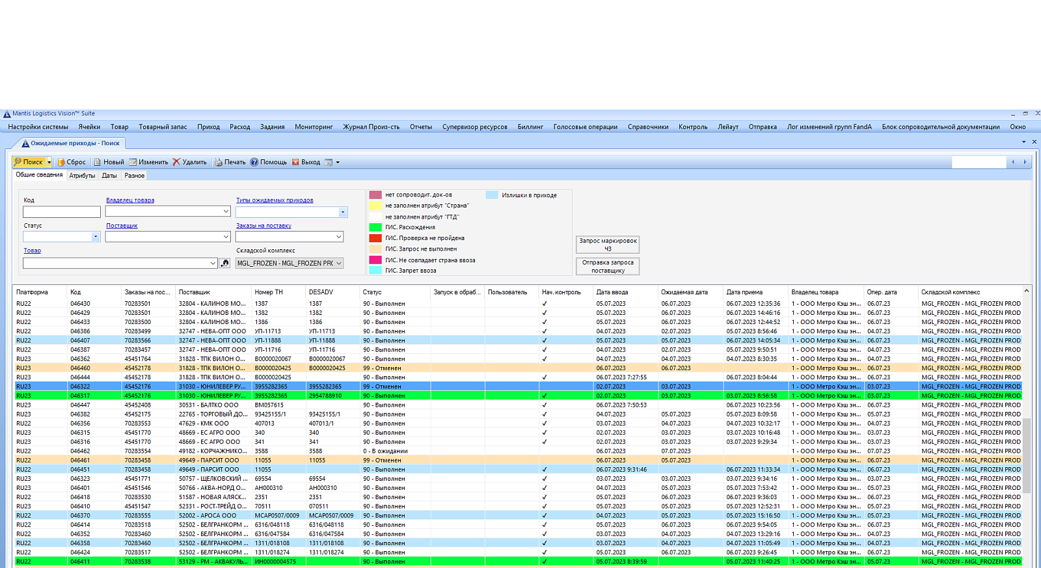
Task: Click the Выход exit toolbar icon
Action: [295, 162]
